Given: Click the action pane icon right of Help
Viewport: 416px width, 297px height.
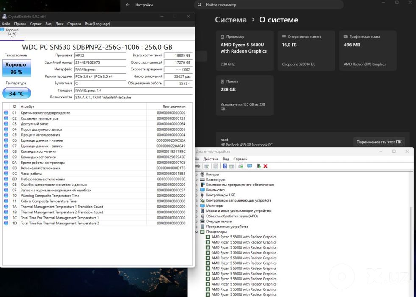Looking at the screenshot, I should point(232,166).
